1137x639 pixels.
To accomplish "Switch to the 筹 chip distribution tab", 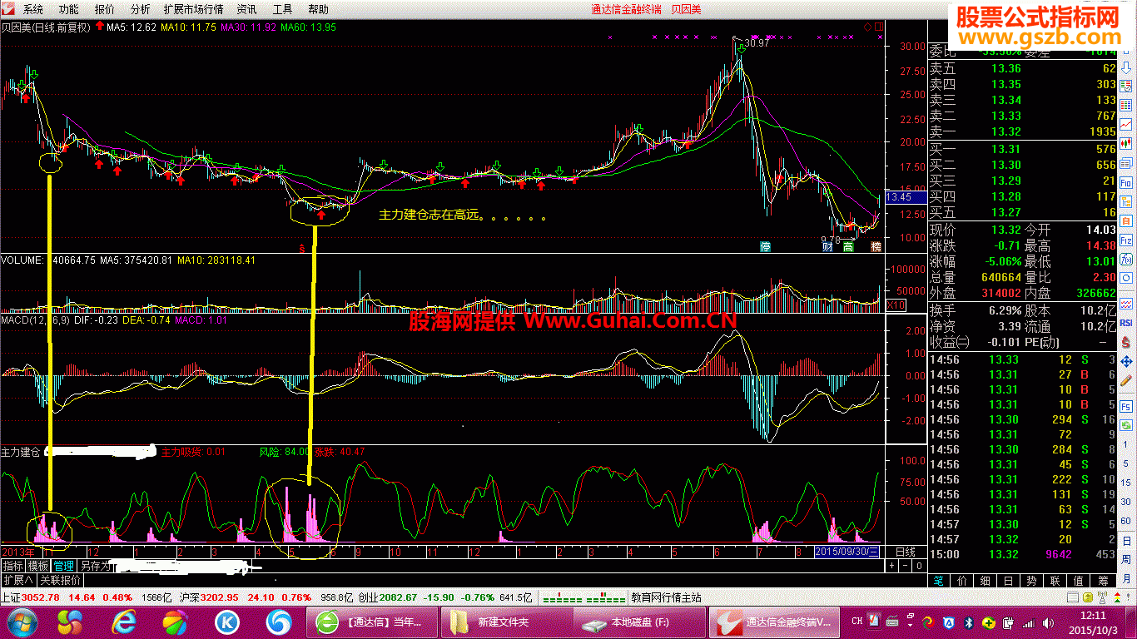I will coord(1102,580).
